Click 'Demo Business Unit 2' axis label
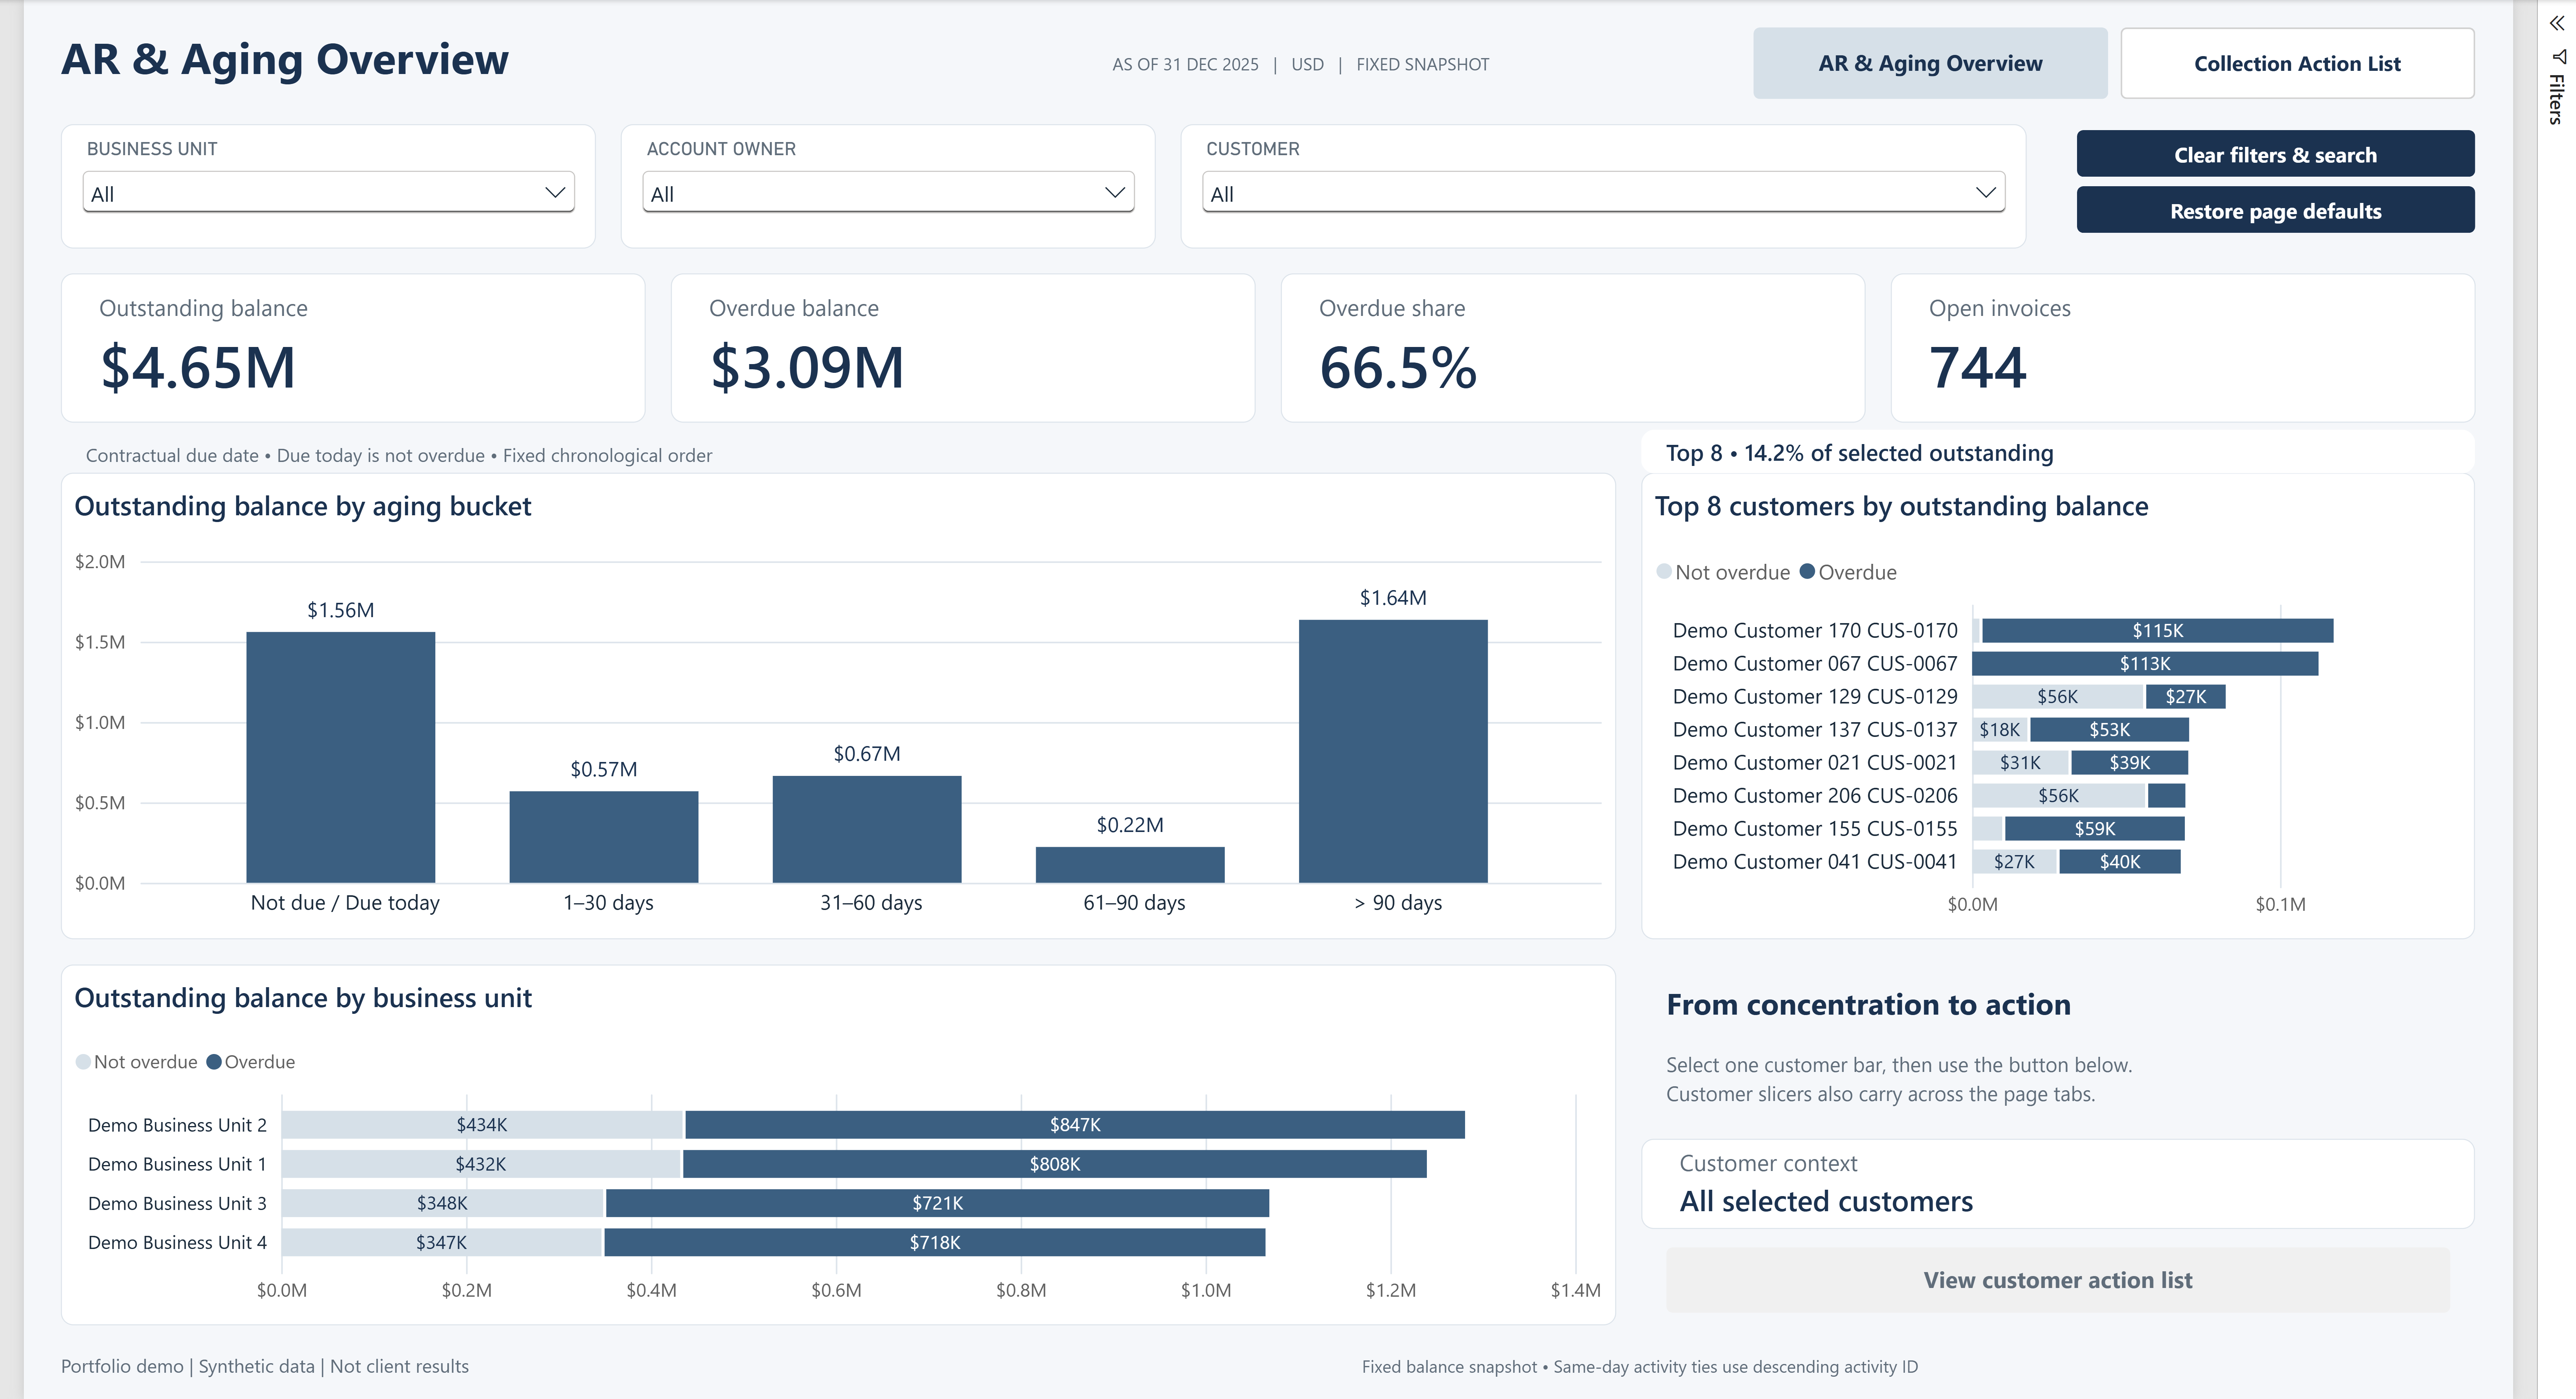The image size is (2576, 1399). coord(177,1124)
